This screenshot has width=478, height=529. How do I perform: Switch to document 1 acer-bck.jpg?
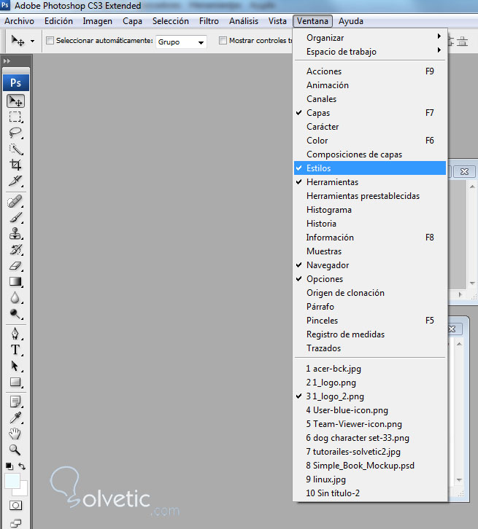[370, 369]
